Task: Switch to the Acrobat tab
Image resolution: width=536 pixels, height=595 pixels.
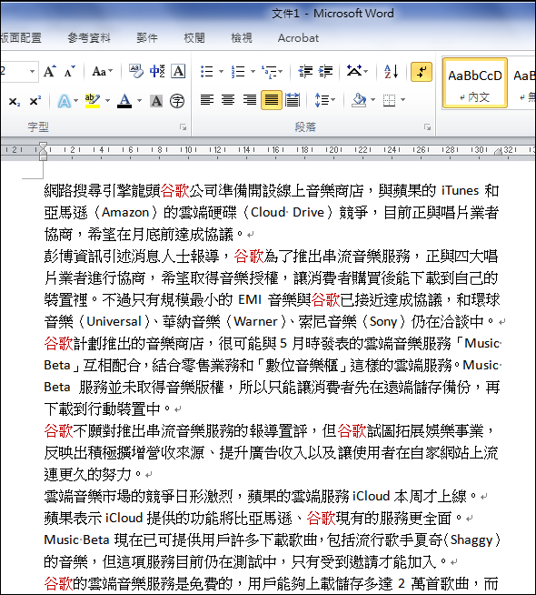Action: click(x=298, y=38)
